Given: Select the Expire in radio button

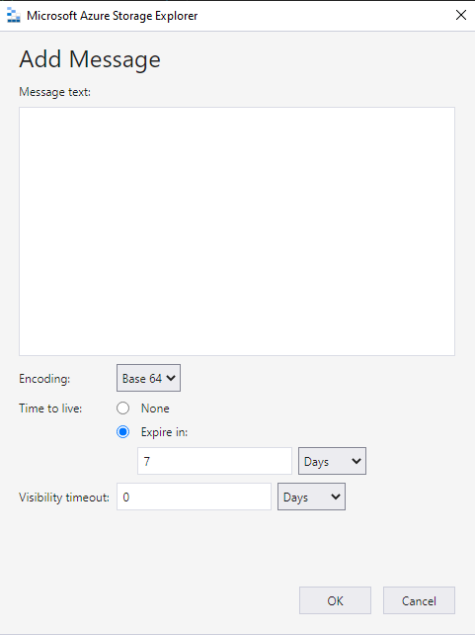Looking at the screenshot, I should [x=122, y=431].
